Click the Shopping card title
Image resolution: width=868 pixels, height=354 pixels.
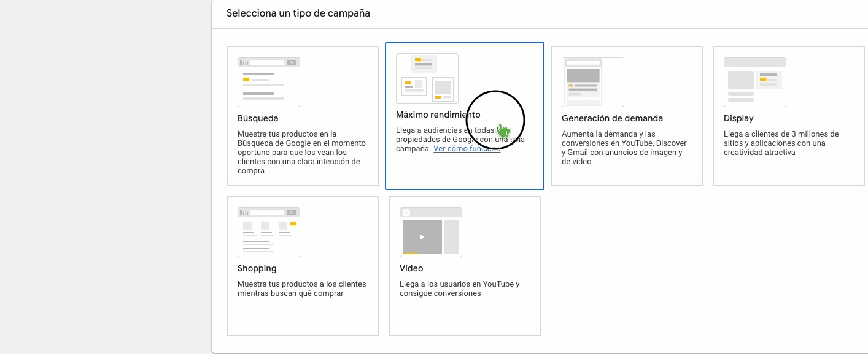pos(257,268)
